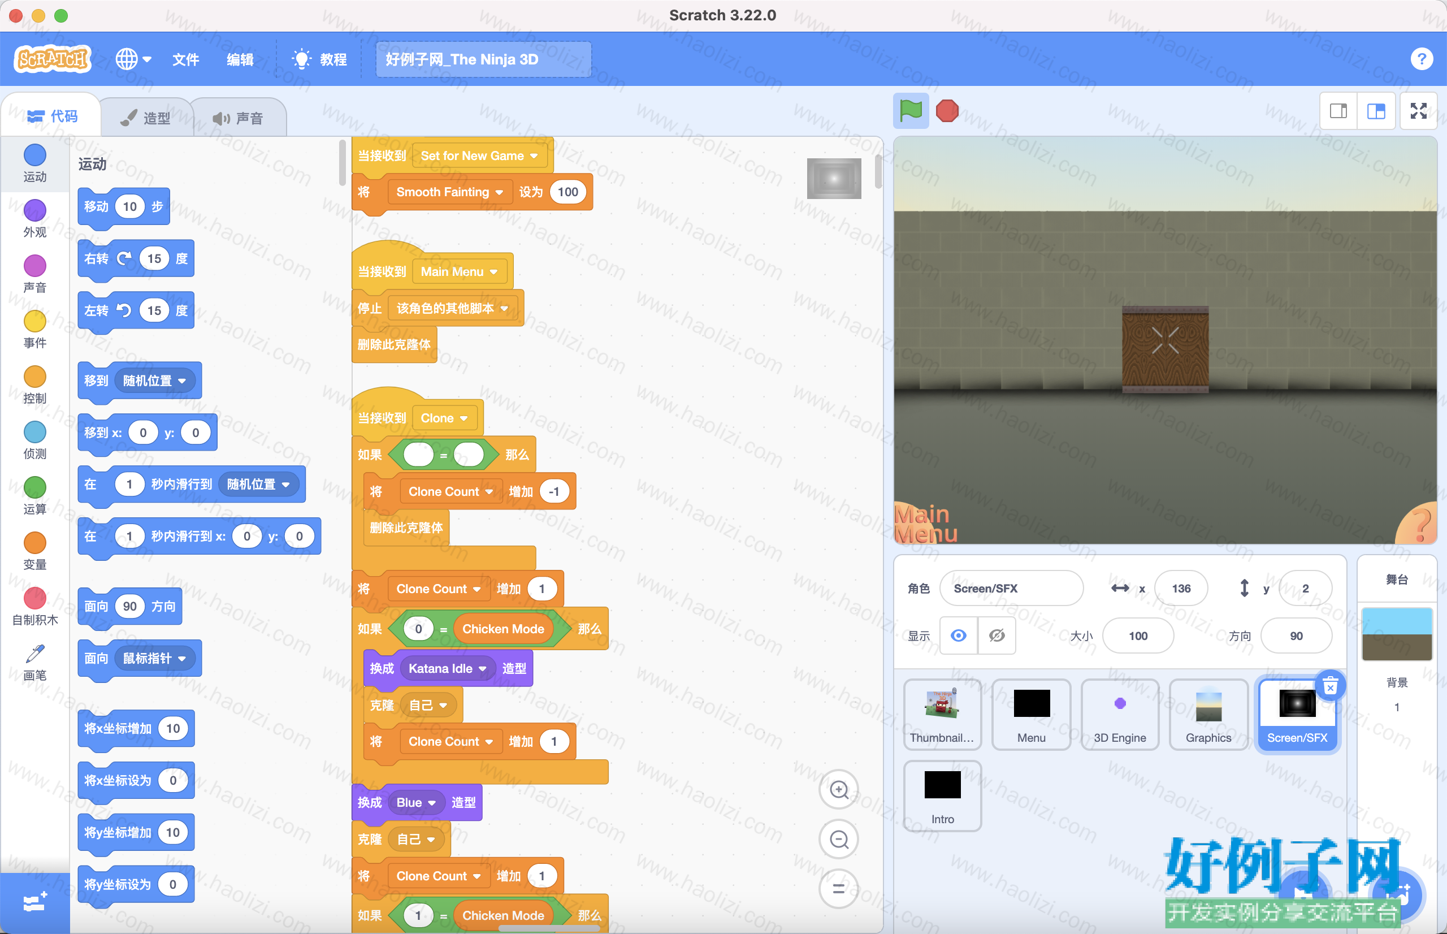Open the 随机位置 go-to dropdown
Screen dimensions: 1447x934
[x=154, y=381]
